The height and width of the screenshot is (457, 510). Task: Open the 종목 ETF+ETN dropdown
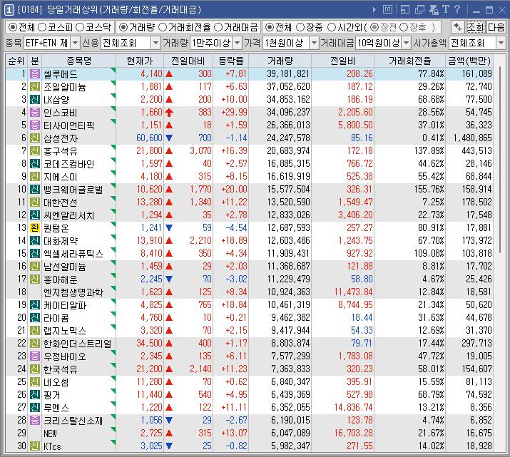point(75,43)
